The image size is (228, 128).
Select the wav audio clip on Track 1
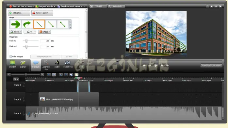coord(123,113)
